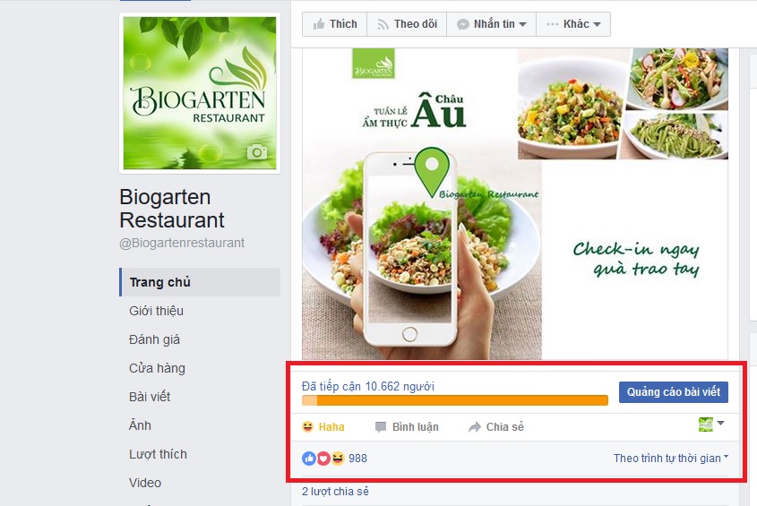Image resolution: width=757 pixels, height=506 pixels.
Task: Select Giới thiệu in sidebar
Action: 156,311
